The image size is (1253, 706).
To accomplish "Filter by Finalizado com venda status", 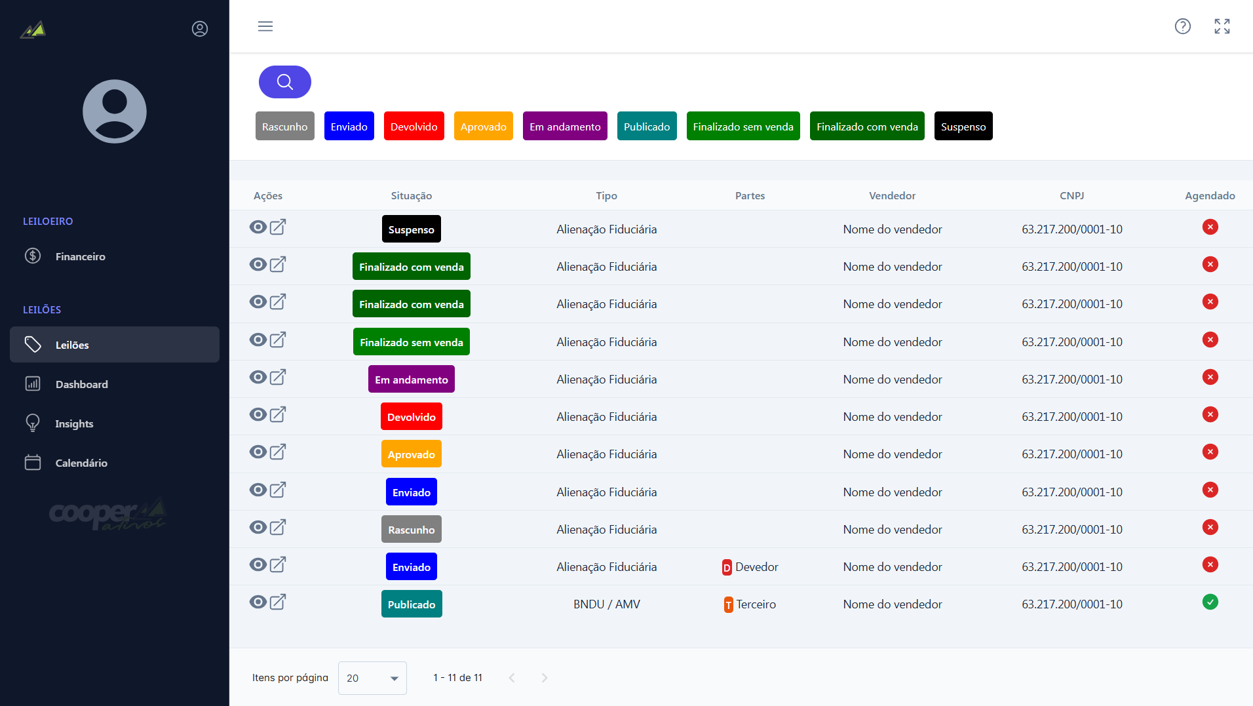I will pos(867,126).
